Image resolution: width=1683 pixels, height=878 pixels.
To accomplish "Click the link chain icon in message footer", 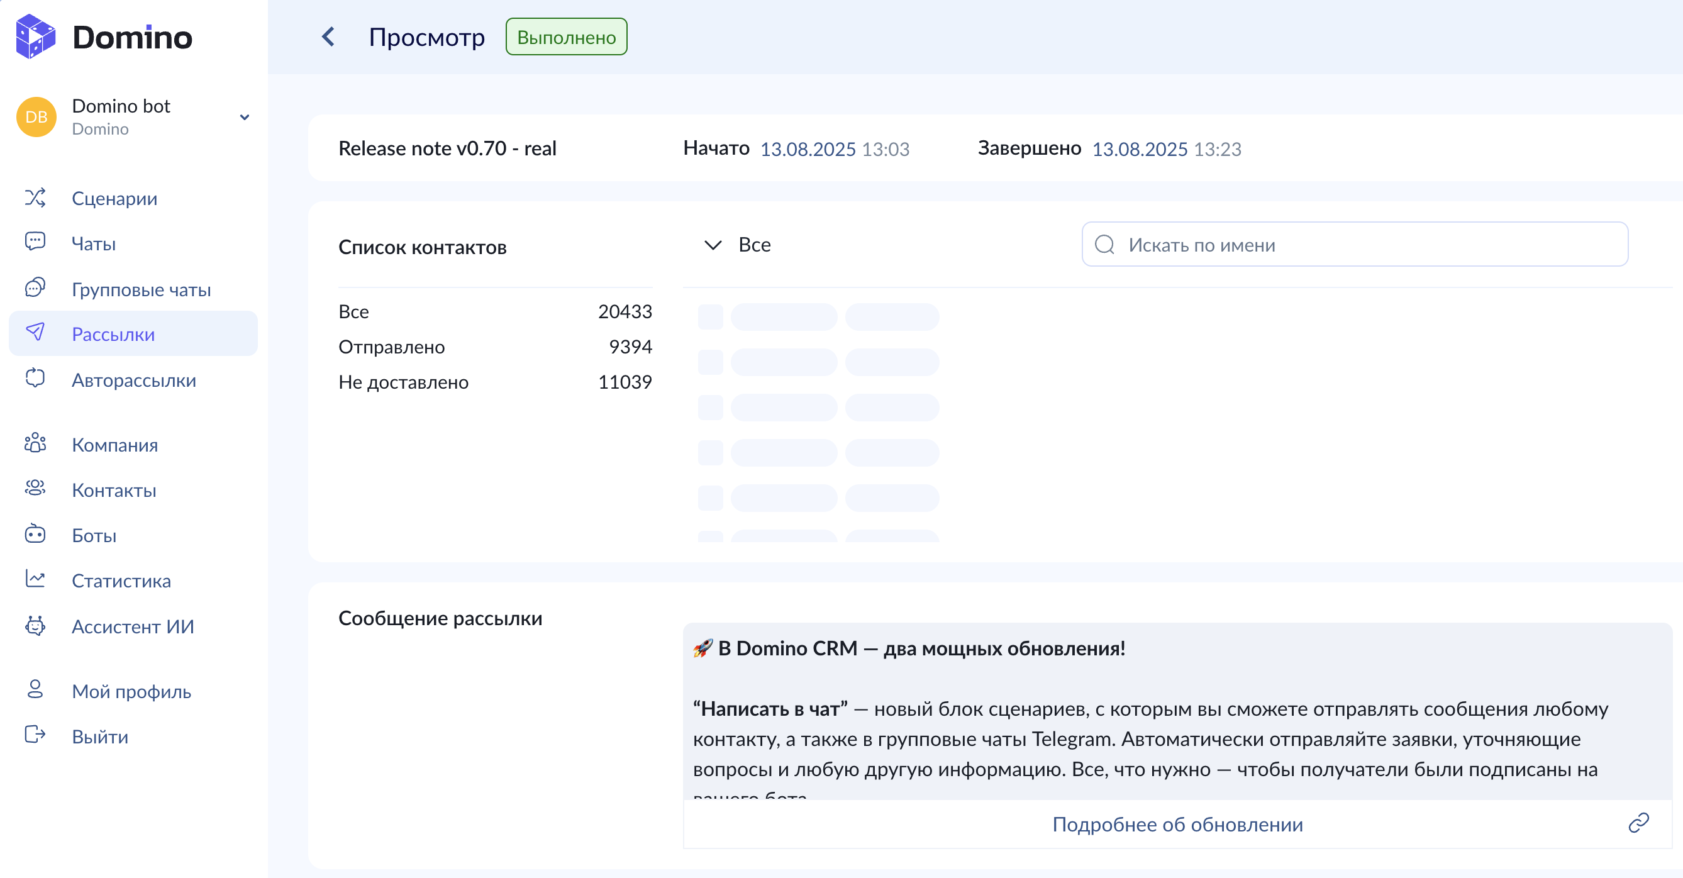I will (x=1638, y=823).
